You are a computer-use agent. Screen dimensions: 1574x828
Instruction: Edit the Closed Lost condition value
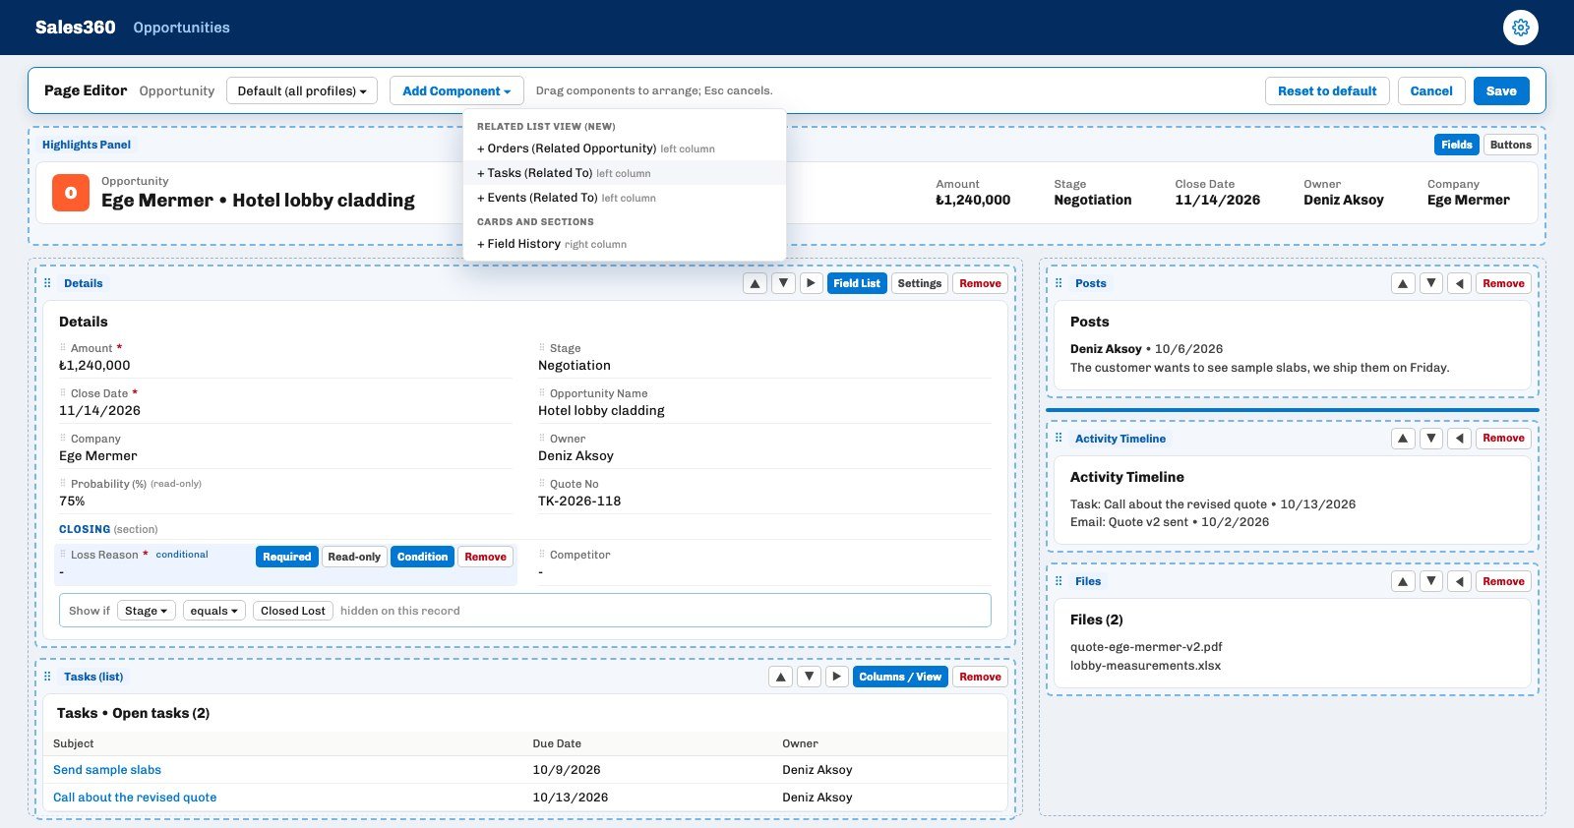coord(293,611)
